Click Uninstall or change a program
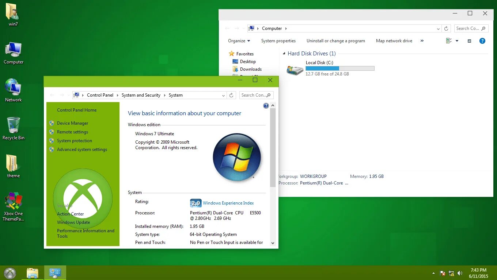The width and height of the screenshot is (497, 280). (336, 41)
